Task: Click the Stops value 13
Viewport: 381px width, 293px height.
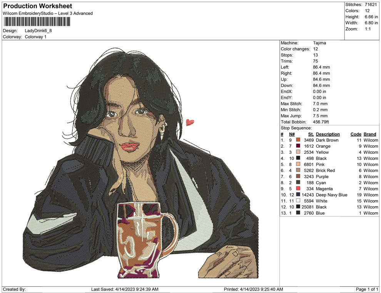Action: tap(316, 55)
